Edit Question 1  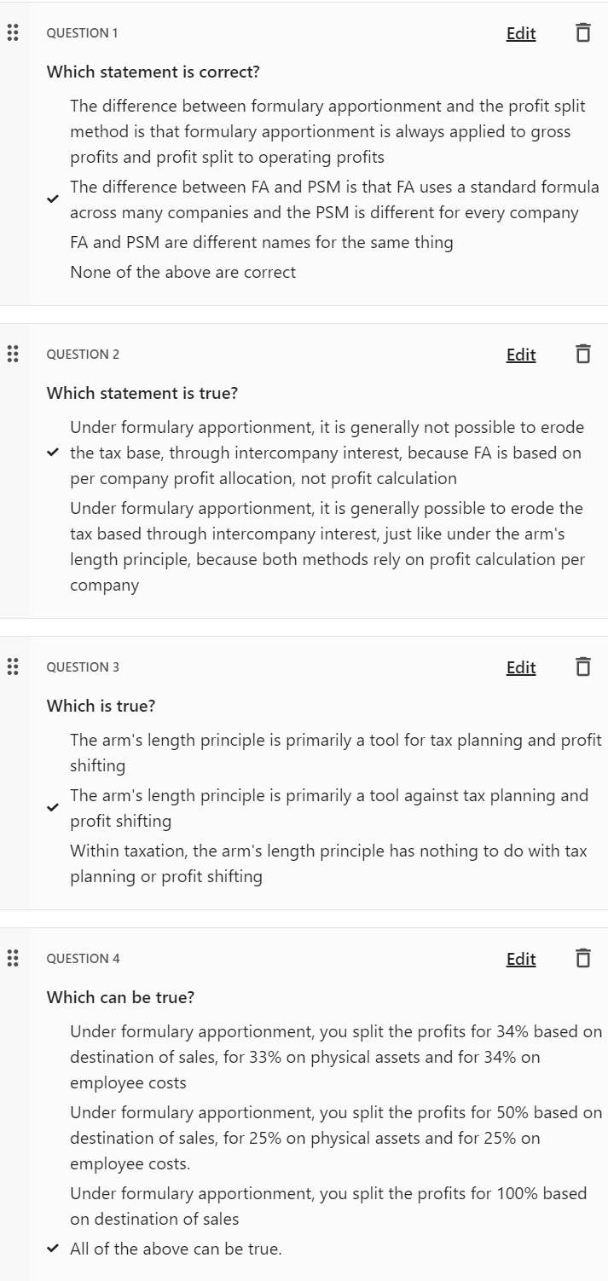(x=521, y=33)
